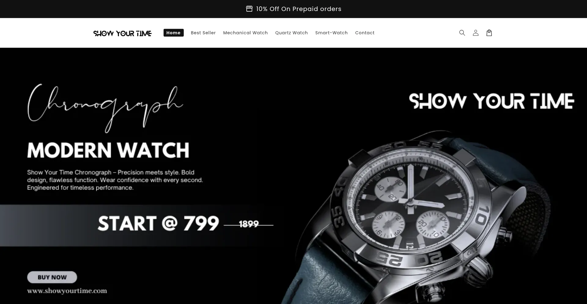Image resolution: width=587 pixels, height=304 pixels.
Task: Open the account login icon
Action: (x=475, y=33)
